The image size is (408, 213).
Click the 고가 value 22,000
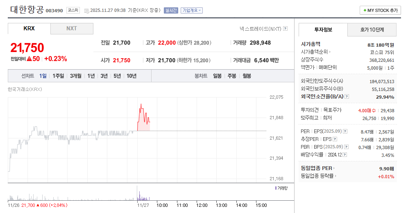tap(167, 43)
